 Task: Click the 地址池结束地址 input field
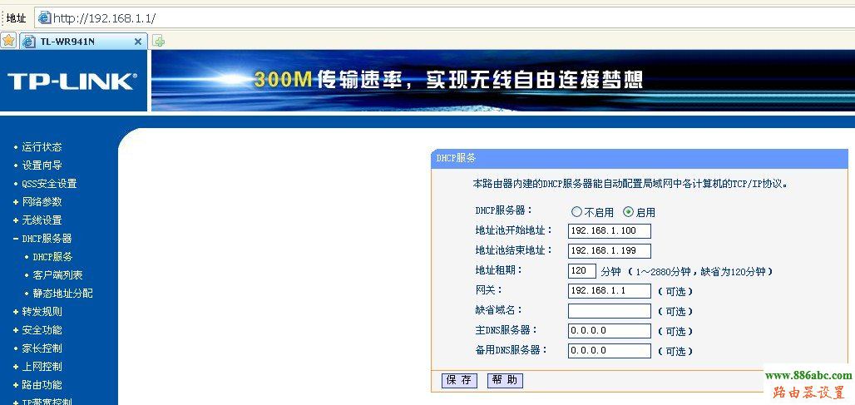coord(609,251)
